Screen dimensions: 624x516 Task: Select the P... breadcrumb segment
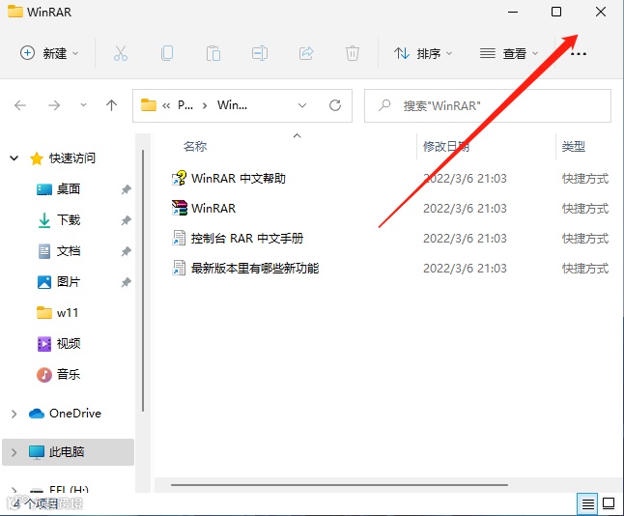[185, 105]
